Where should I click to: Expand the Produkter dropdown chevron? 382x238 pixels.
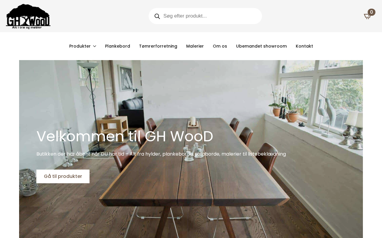click(95, 46)
